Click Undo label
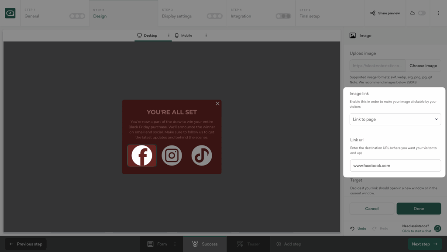 click(362, 228)
